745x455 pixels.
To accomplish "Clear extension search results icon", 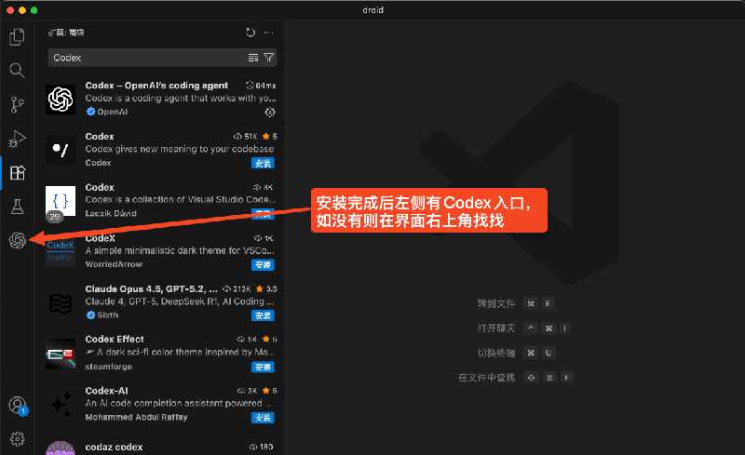I will (253, 58).
